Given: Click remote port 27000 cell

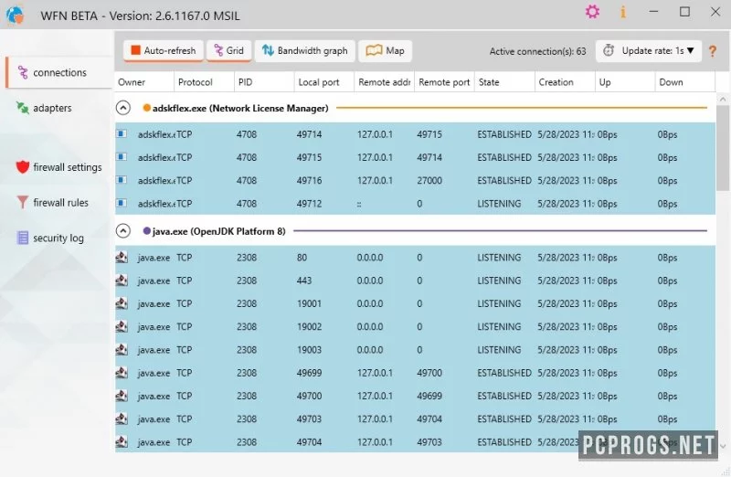Looking at the screenshot, I should 429,180.
